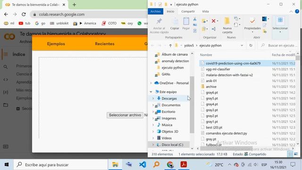Select the Documentos tree item

click(x=171, y=105)
